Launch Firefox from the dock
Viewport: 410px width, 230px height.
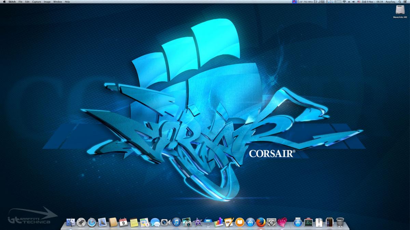tap(261, 223)
